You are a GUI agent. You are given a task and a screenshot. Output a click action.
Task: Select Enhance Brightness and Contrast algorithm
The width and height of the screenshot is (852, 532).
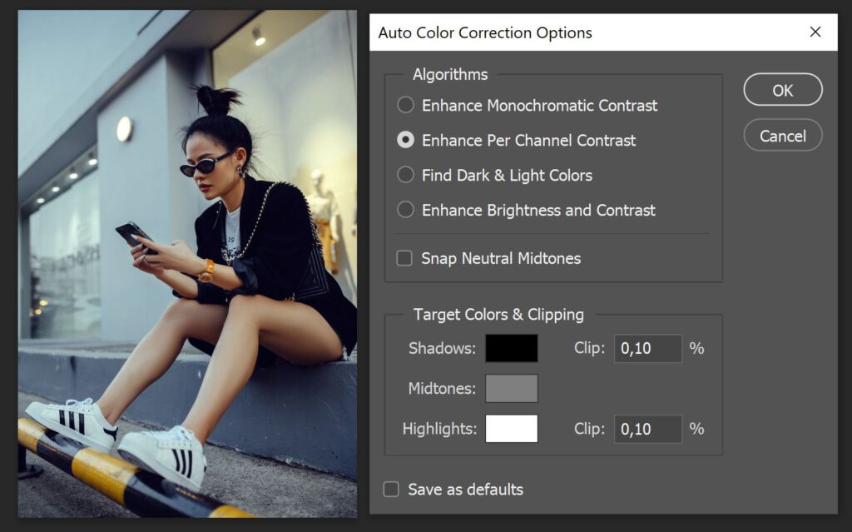pos(405,210)
